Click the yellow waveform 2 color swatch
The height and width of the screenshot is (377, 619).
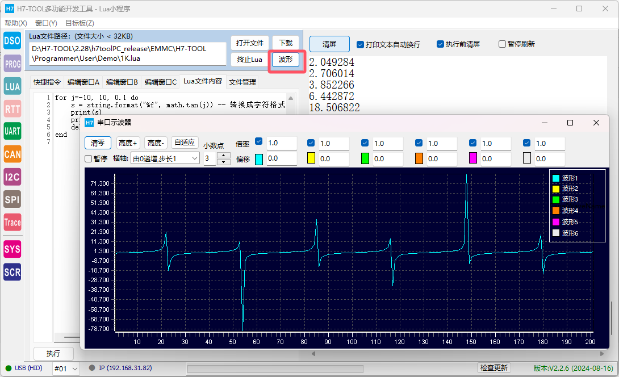tap(311, 158)
